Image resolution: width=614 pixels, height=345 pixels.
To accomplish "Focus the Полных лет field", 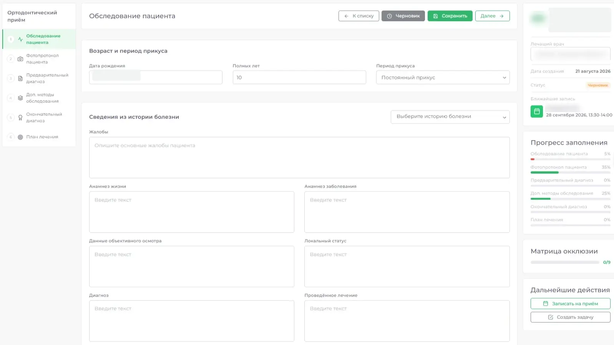I will pyautogui.click(x=299, y=77).
